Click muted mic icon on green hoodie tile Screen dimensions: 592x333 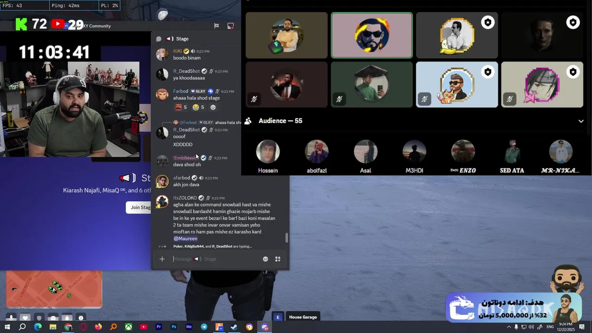click(x=339, y=99)
